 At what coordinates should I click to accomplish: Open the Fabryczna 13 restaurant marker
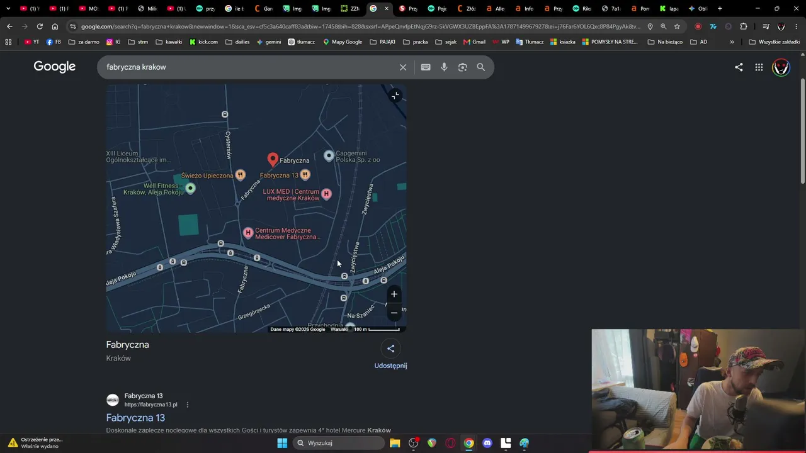click(x=305, y=175)
